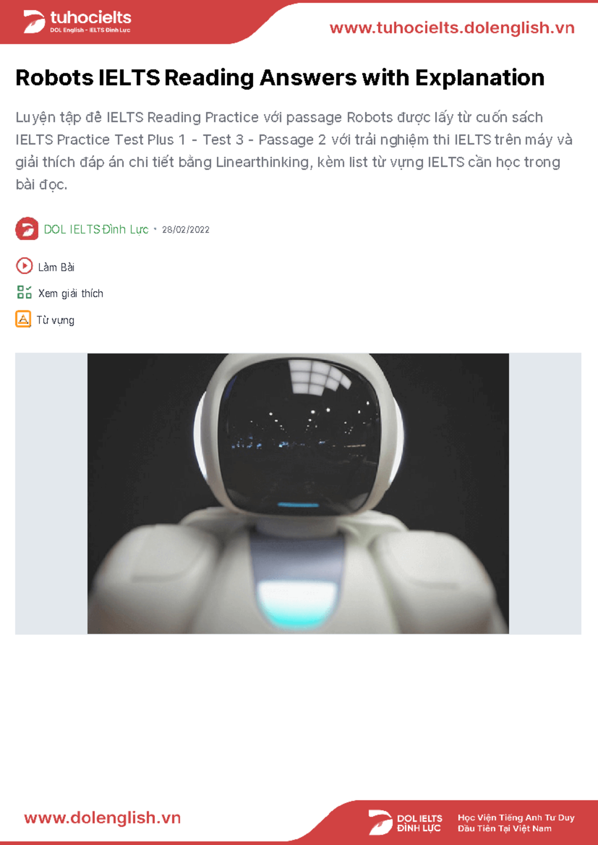Click the 28/02/2022 publication date
This screenshot has width=598, height=845.
186,230
